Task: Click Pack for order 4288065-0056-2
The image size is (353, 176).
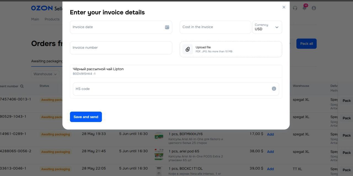Action: 347,153
